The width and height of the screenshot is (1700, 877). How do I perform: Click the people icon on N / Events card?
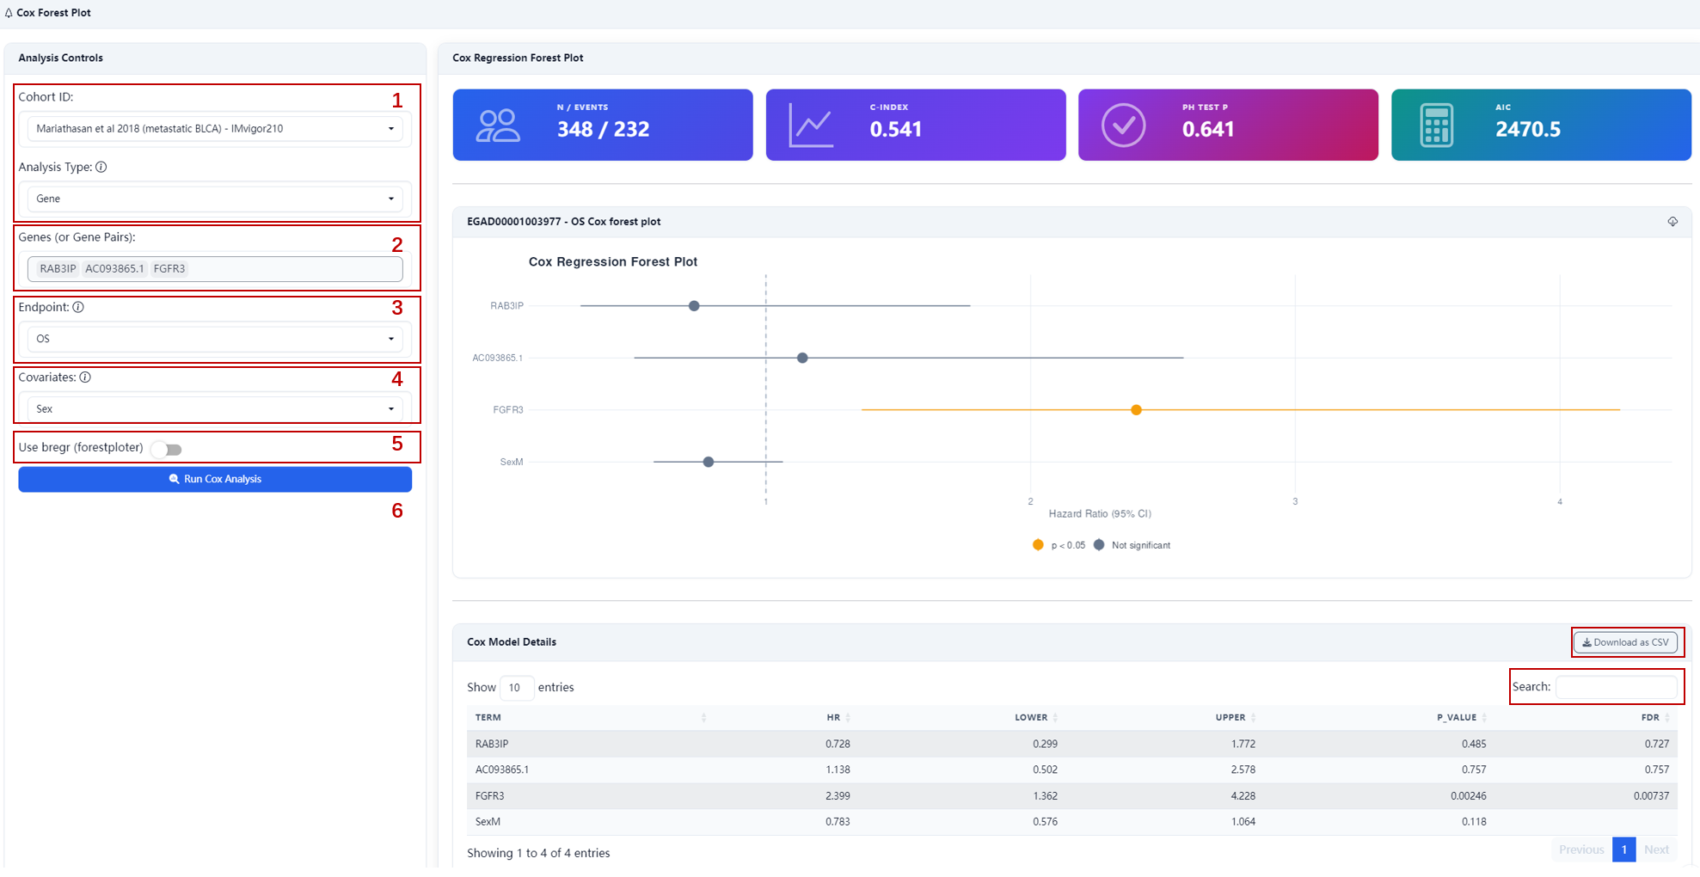point(499,126)
